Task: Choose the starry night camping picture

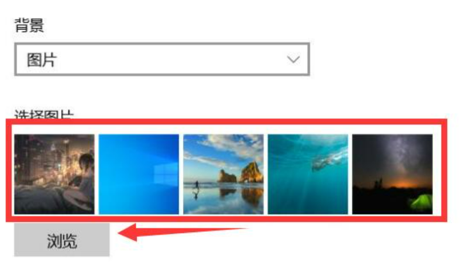Action: pyautogui.click(x=392, y=174)
